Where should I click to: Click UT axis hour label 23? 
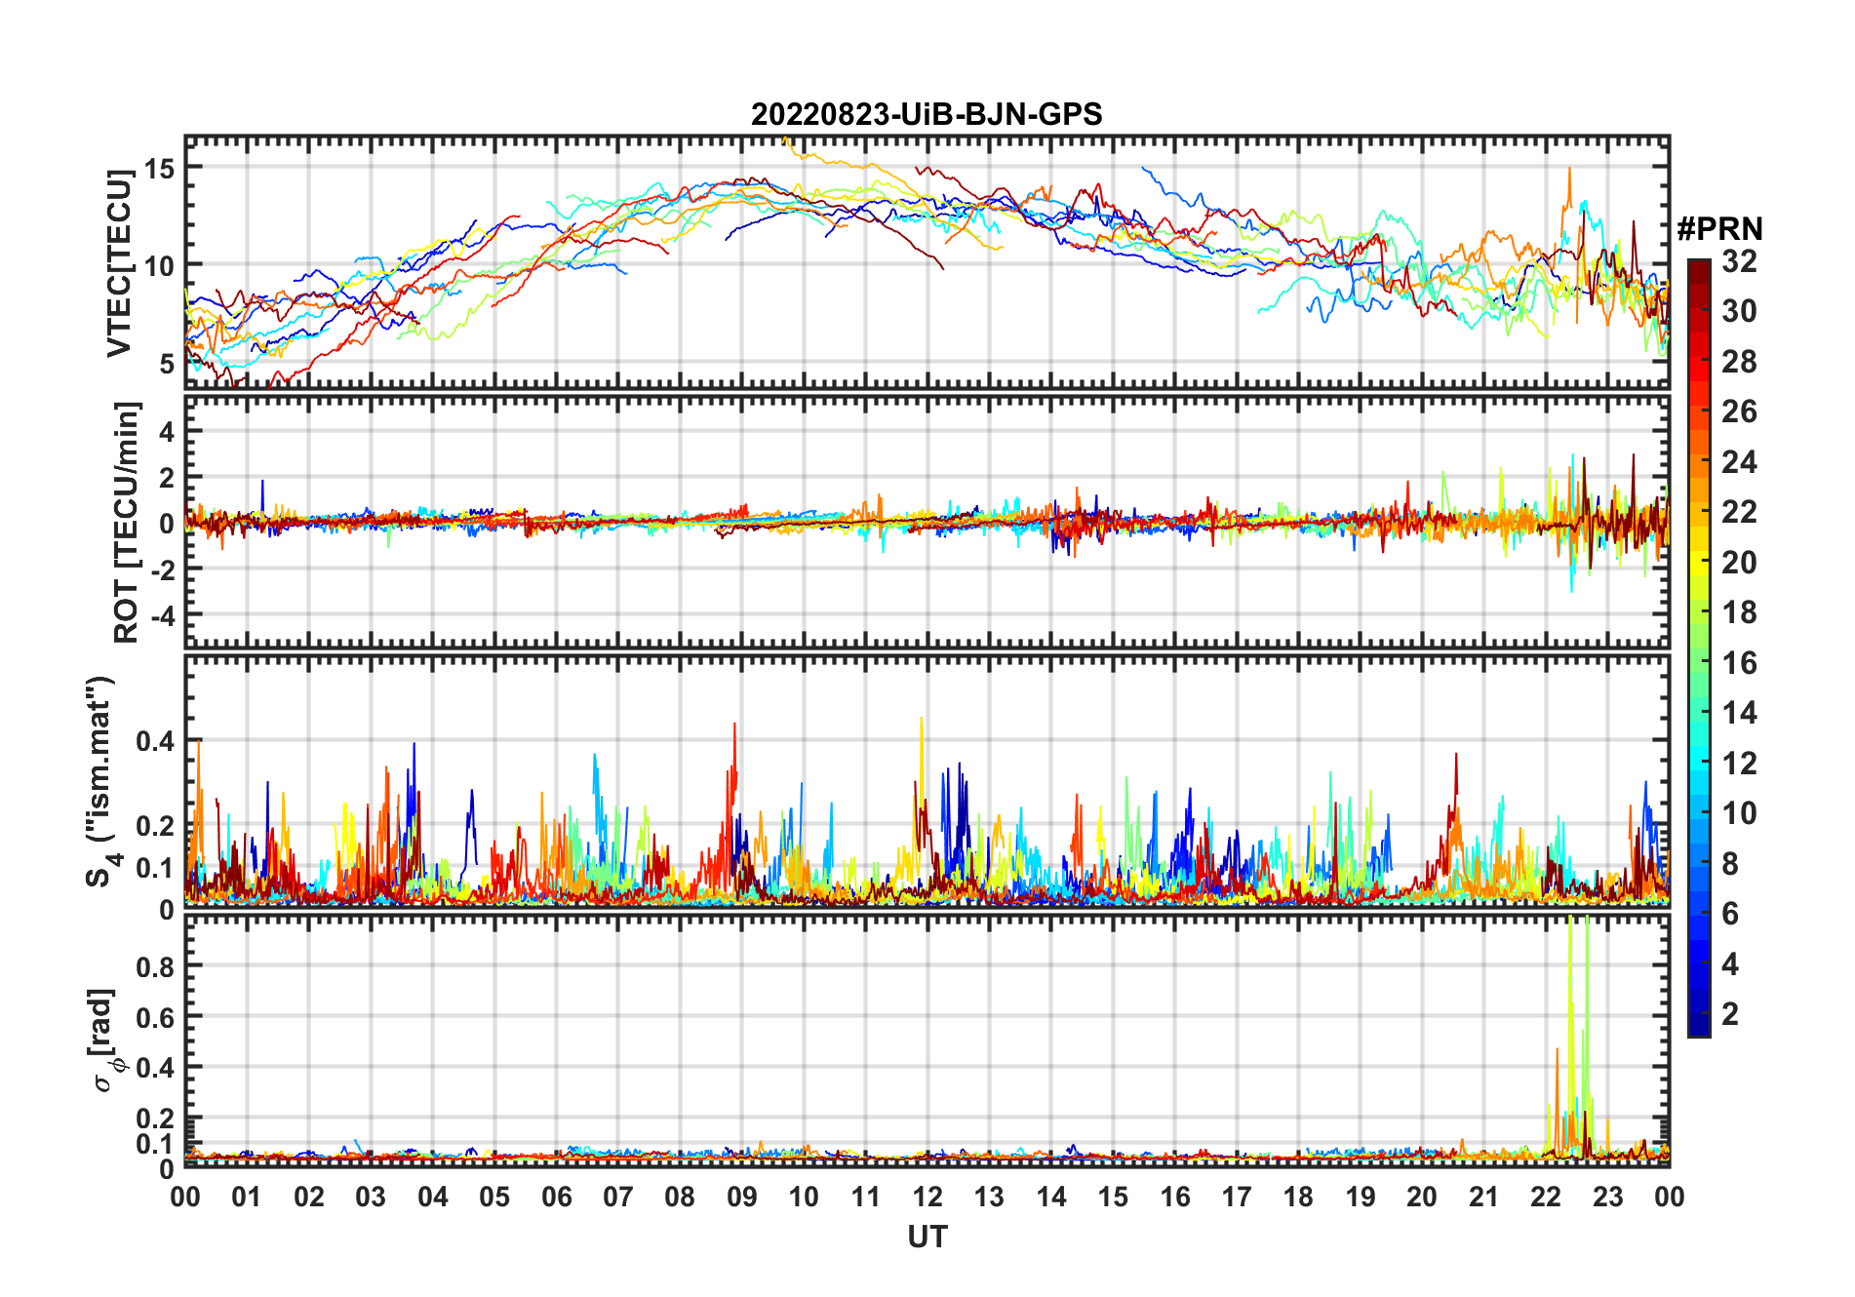click(1608, 1197)
